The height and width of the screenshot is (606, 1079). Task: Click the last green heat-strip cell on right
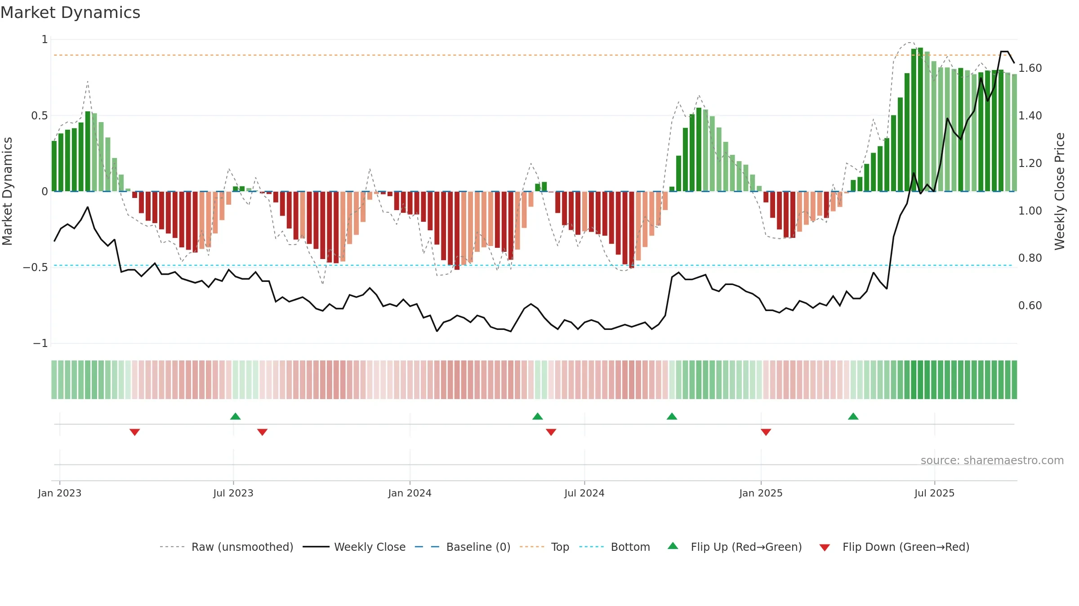click(1014, 380)
